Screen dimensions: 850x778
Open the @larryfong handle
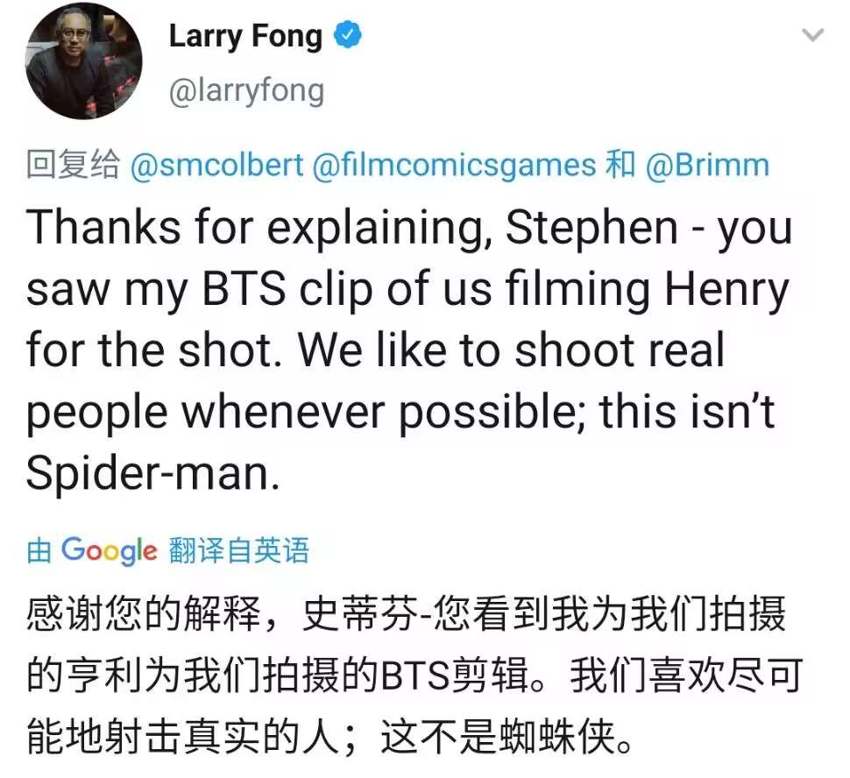coord(246,91)
